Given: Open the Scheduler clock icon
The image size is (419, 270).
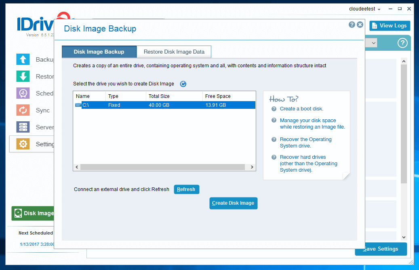Looking at the screenshot, I should coord(23,93).
